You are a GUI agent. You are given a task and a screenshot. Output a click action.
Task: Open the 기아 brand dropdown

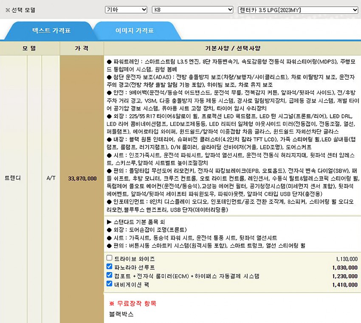click(126, 9)
